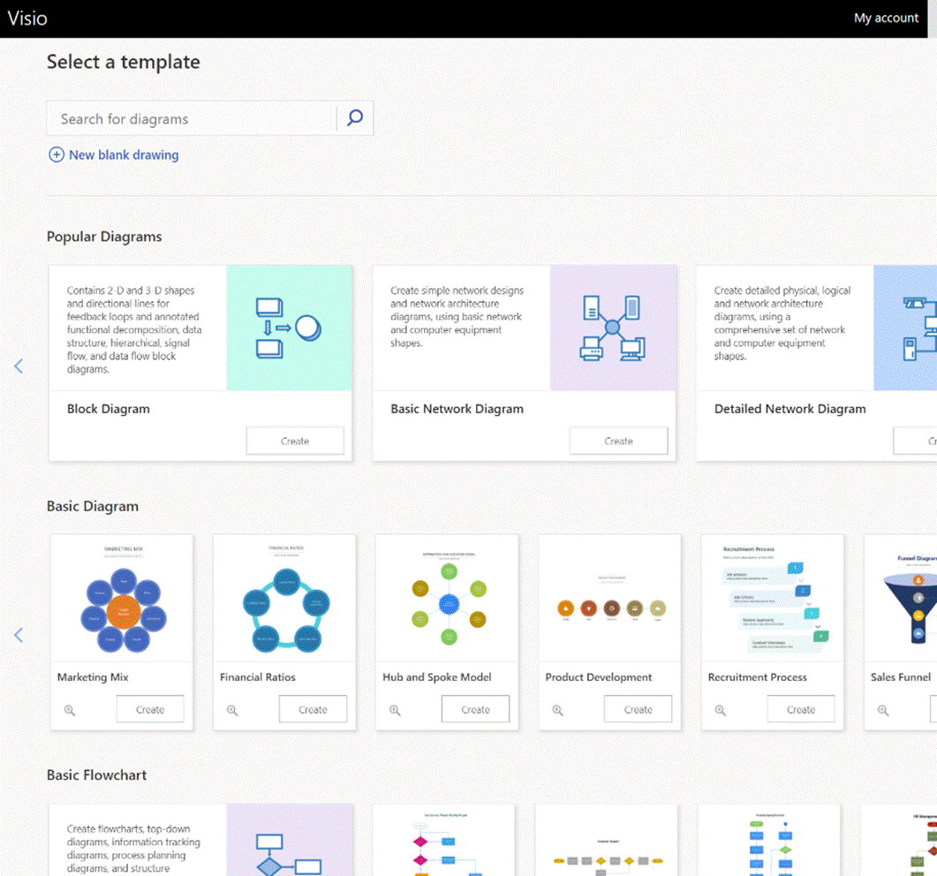Viewport: 937px width, 876px height.
Task: Select the Marketing Mix thumbnail
Action: tap(122, 598)
